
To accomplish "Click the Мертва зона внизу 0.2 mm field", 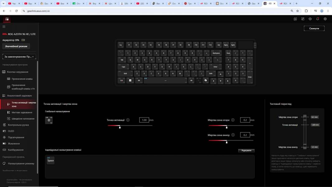I will pyautogui.click(x=245, y=135).
